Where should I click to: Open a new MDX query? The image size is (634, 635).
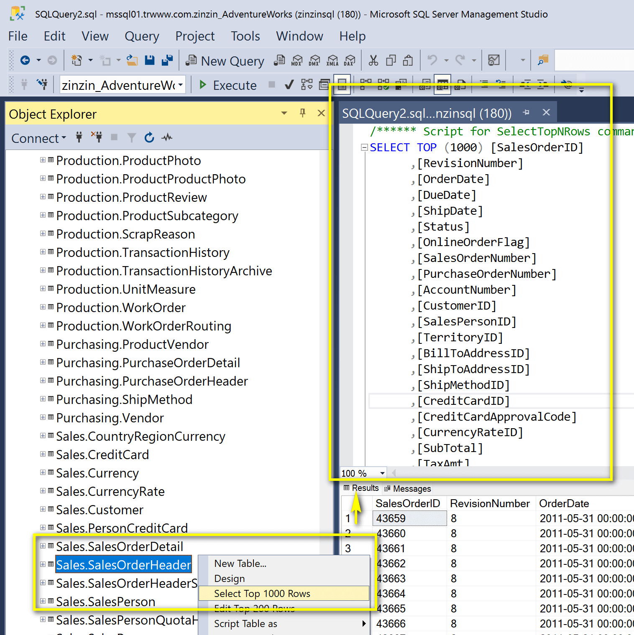[297, 61]
